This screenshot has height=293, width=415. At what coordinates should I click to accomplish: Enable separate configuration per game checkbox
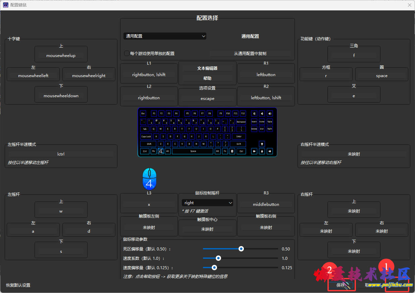[127, 53]
